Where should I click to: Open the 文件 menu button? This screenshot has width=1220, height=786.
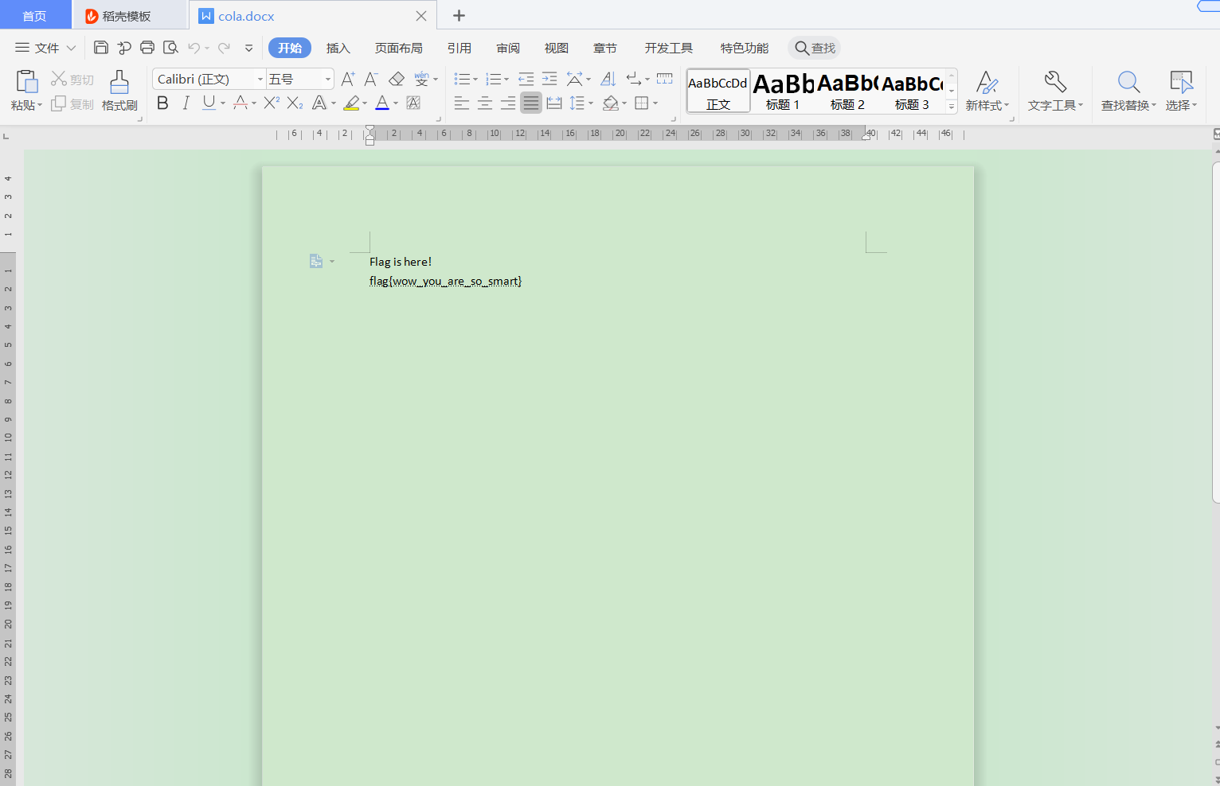(45, 48)
